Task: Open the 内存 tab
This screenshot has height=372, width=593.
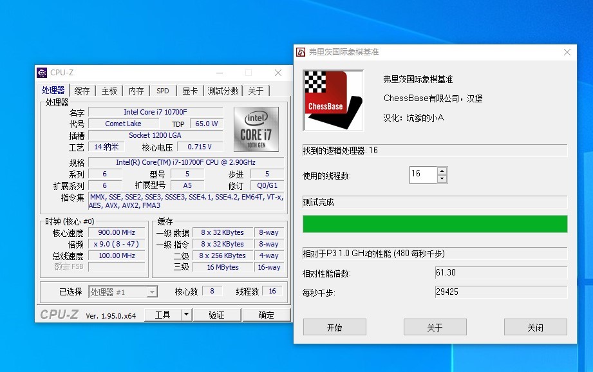Action: click(x=136, y=91)
